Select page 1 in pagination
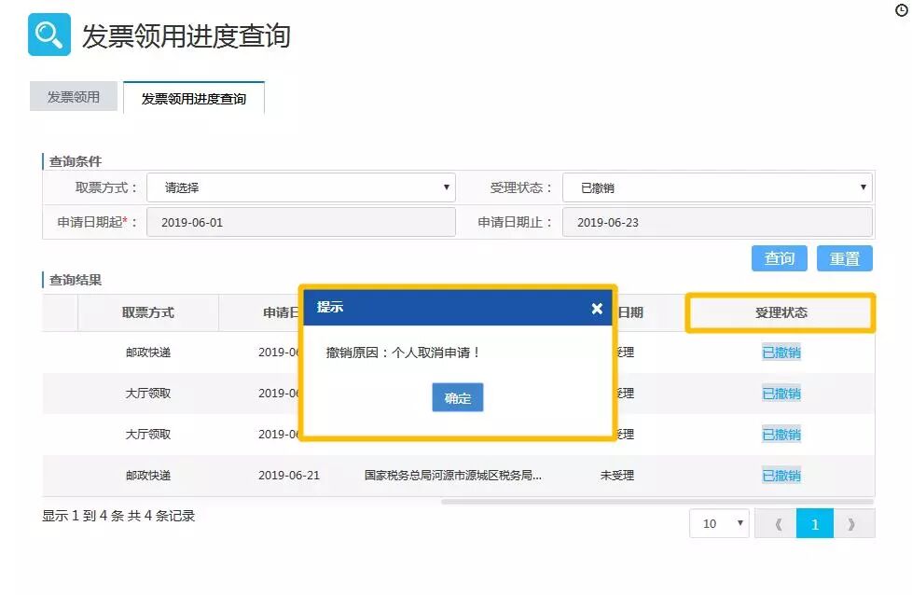The height and width of the screenshot is (595, 912). (x=814, y=524)
